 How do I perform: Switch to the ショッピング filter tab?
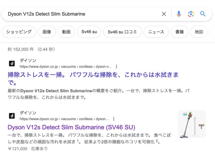pos(19,32)
